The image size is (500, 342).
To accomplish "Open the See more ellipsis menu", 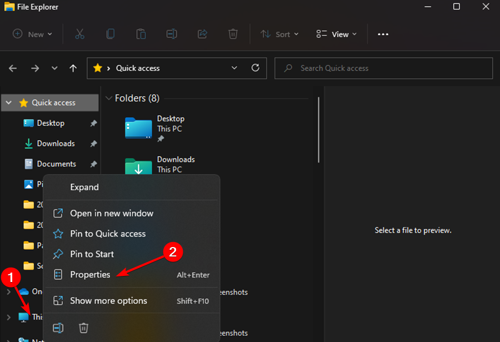I will point(383,34).
